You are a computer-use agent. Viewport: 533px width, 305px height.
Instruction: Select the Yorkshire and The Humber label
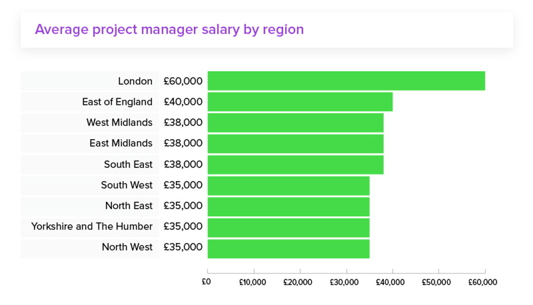92,226
